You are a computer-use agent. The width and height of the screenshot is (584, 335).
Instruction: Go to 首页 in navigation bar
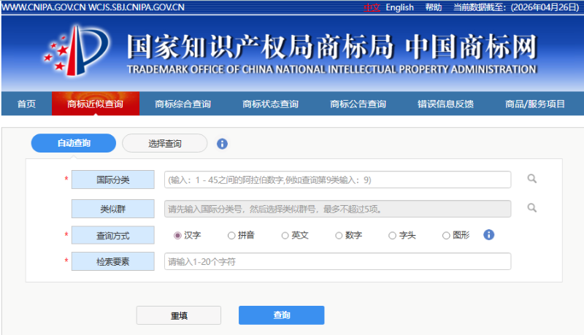26,104
